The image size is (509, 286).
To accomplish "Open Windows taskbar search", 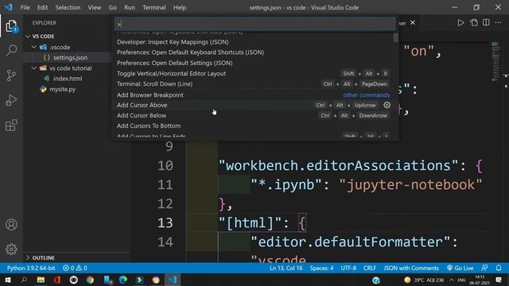I will (24, 280).
